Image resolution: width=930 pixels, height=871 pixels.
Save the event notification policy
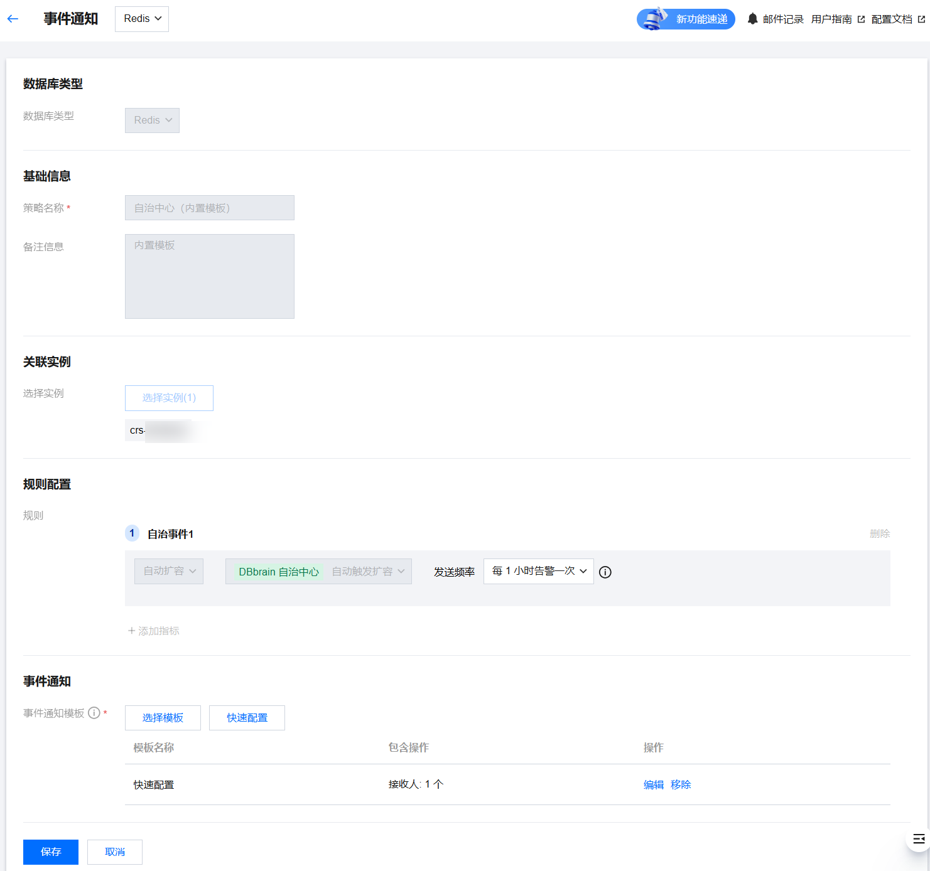click(51, 852)
